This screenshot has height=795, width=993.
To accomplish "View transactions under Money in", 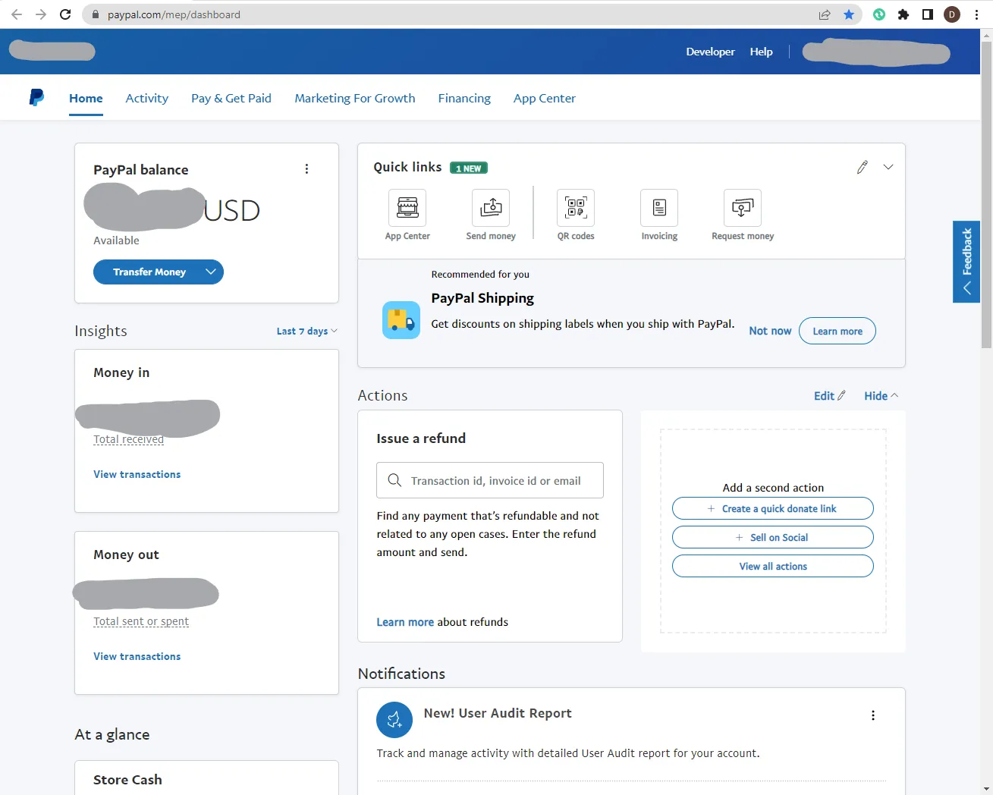I will (x=137, y=474).
